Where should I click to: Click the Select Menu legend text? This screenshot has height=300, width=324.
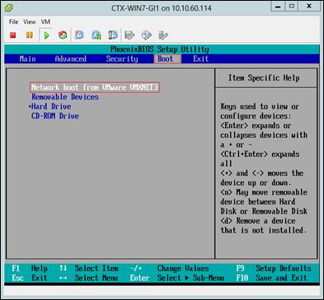[96, 278]
